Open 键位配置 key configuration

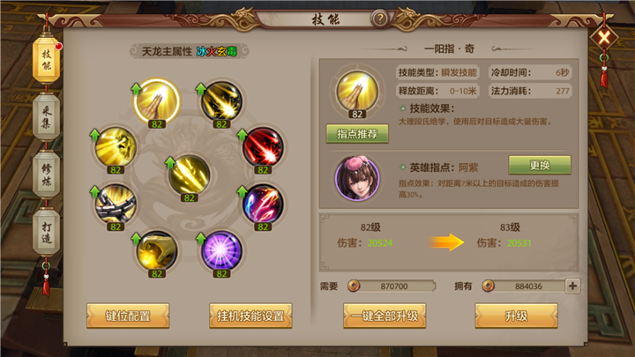click(128, 316)
